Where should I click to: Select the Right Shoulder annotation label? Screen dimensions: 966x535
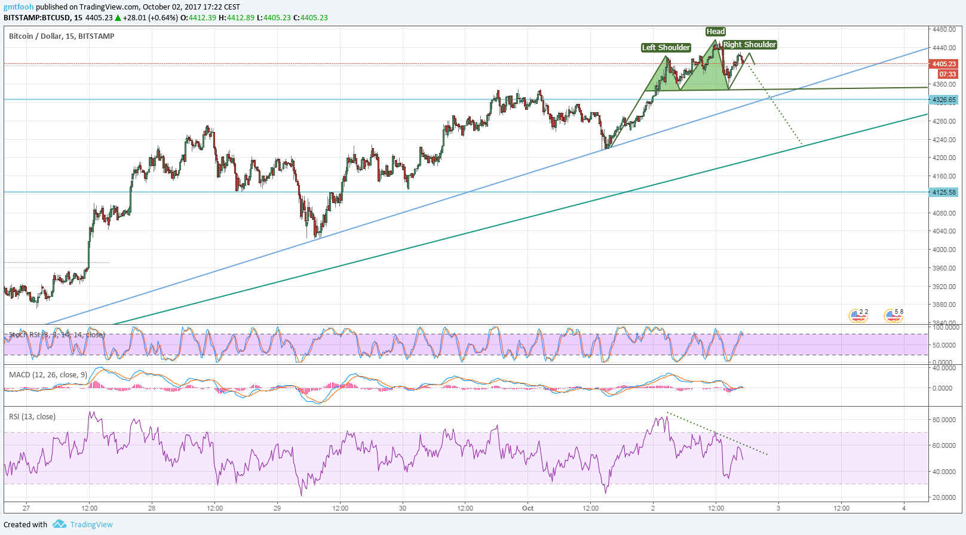749,45
